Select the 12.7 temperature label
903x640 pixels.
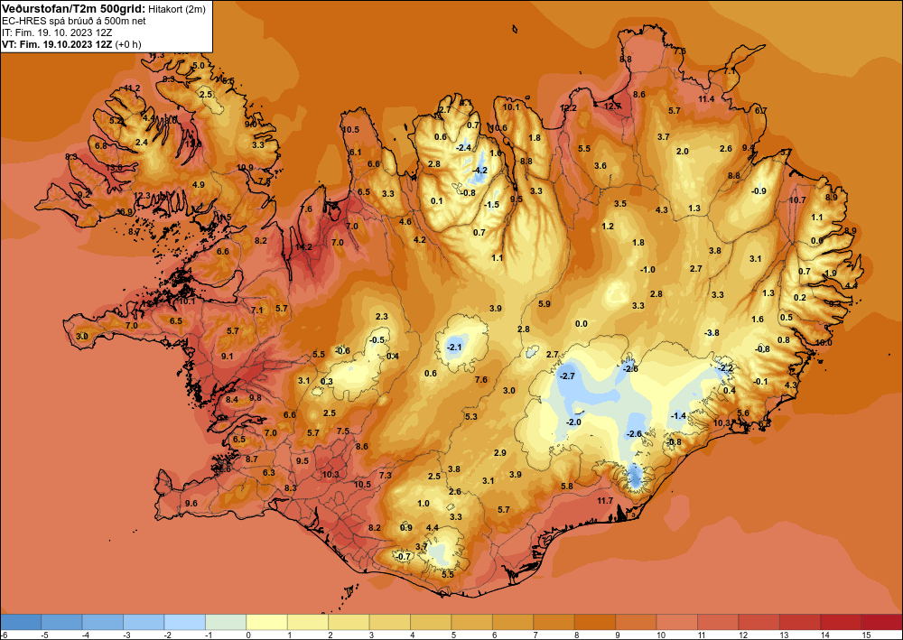coord(612,106)
